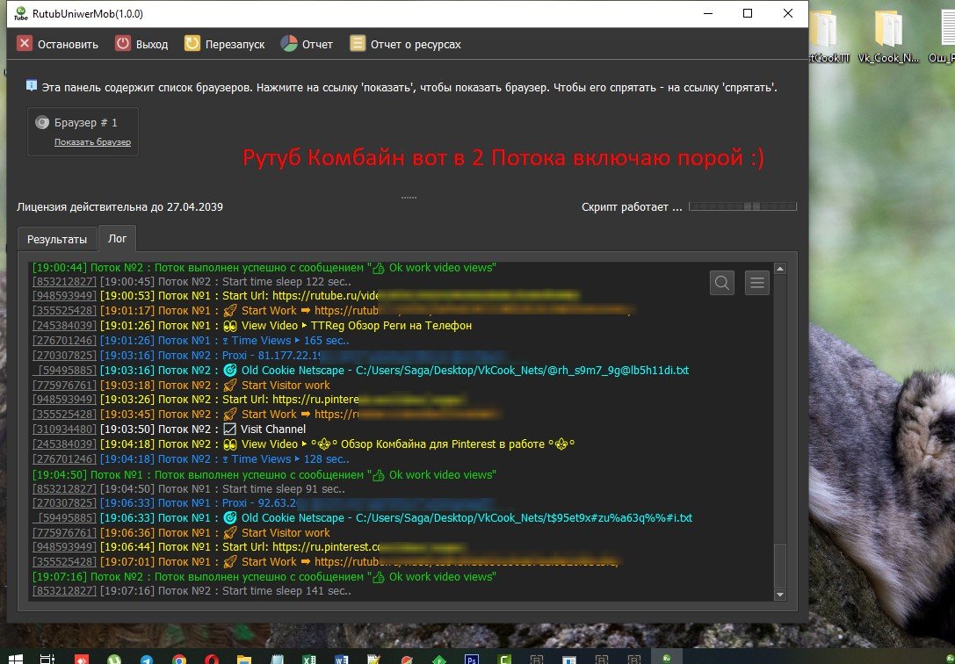This screenshot has height=664, width=955.
Task: Open Telegram from the taskbar
Action: [x=147, y=657]
